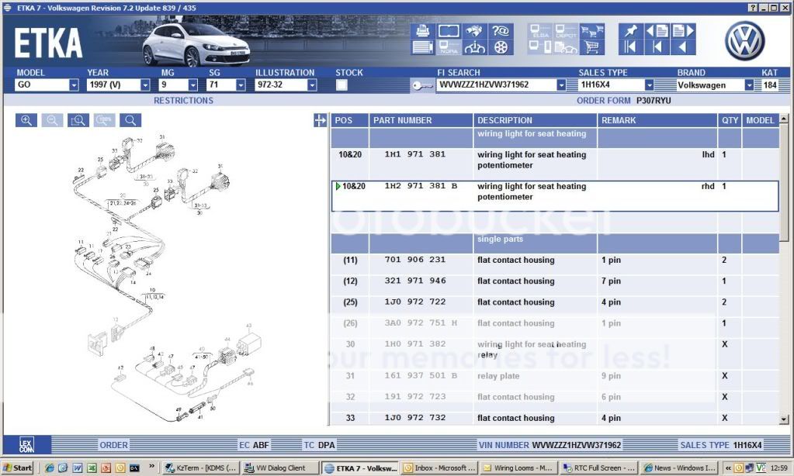Click the screen frame icon beside printer

click(x=449, y=31)
